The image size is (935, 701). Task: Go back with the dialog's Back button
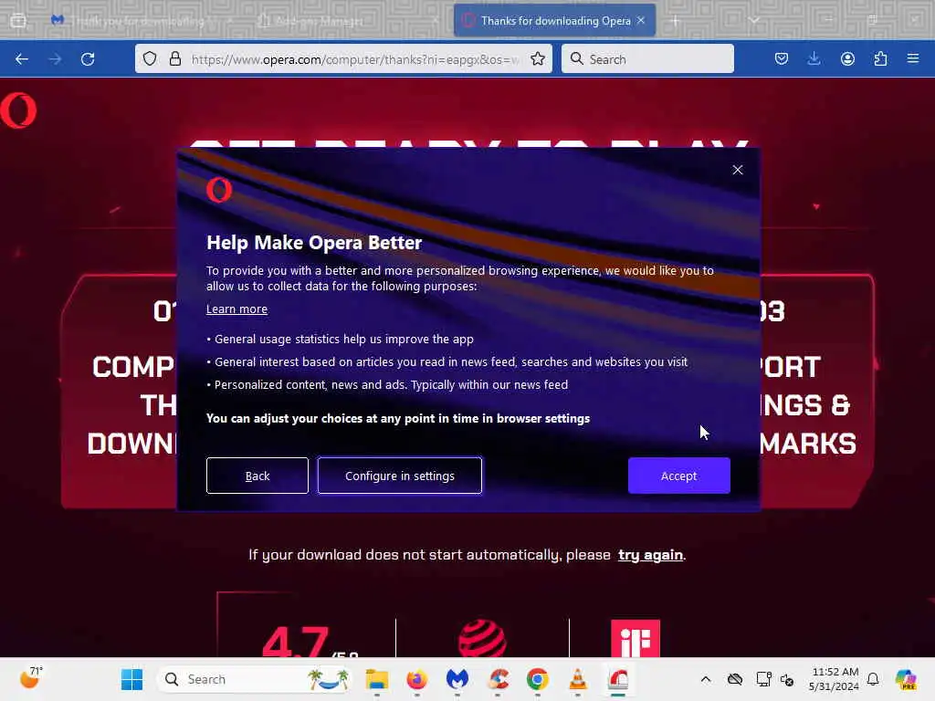coord(257,476)
